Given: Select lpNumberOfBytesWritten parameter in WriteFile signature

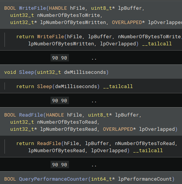Looking at the screenshot, I should [73, 22].
